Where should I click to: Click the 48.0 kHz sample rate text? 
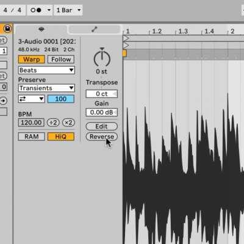click(28, 49)
